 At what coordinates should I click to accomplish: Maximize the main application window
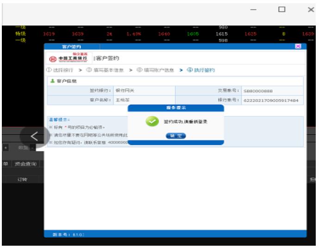point(282,9)
